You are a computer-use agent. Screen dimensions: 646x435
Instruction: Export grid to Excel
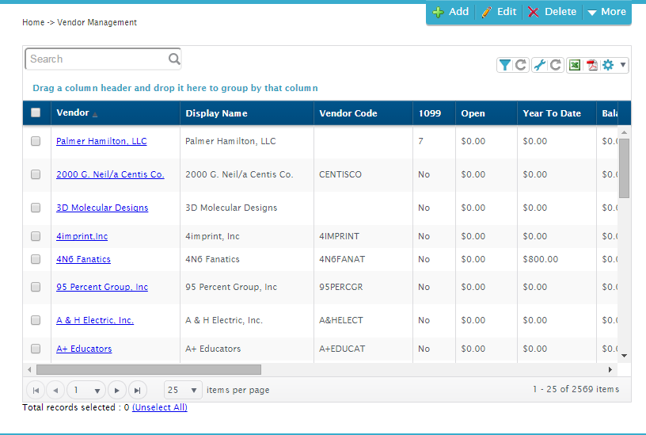point(575,65)
